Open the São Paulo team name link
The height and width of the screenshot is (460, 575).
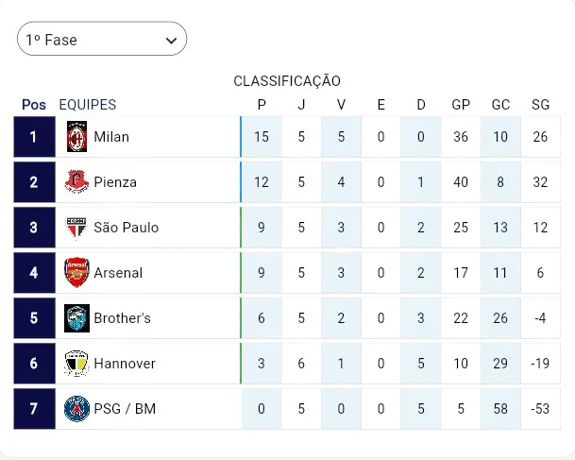pos(126,228)
